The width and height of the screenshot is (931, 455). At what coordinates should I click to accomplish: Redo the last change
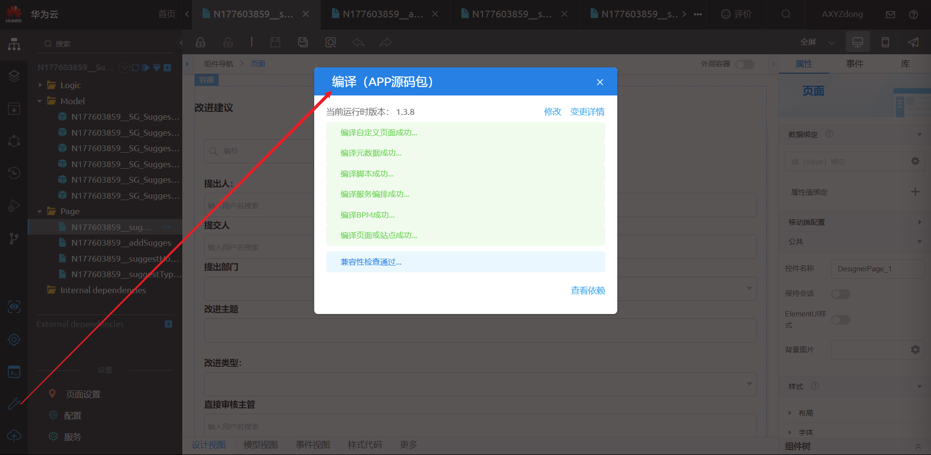tap(385, 42)
